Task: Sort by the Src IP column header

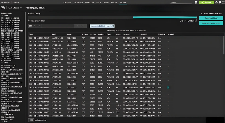Action: pos(54,34)
